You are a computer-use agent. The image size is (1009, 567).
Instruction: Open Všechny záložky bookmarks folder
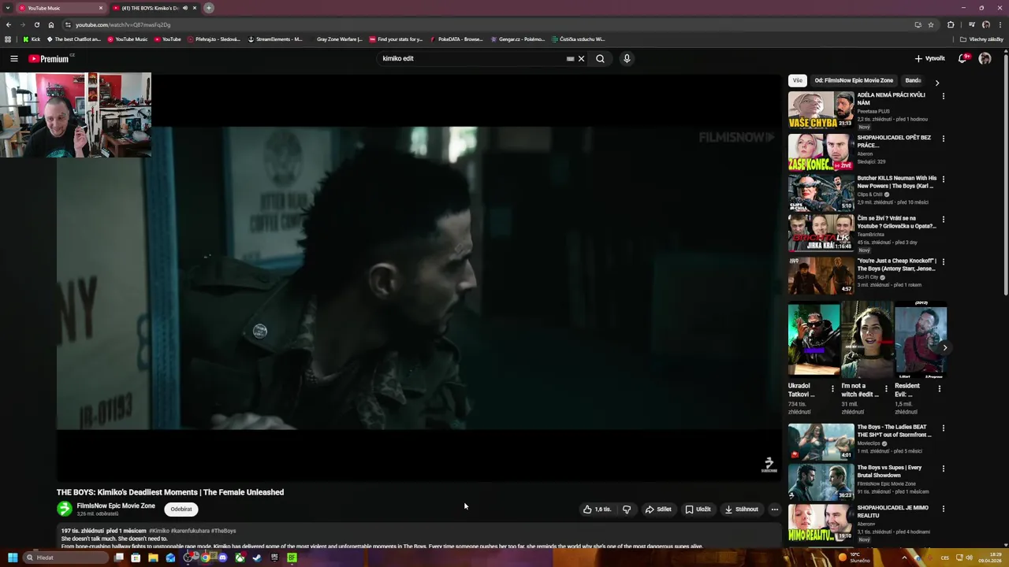pos(981,39)
